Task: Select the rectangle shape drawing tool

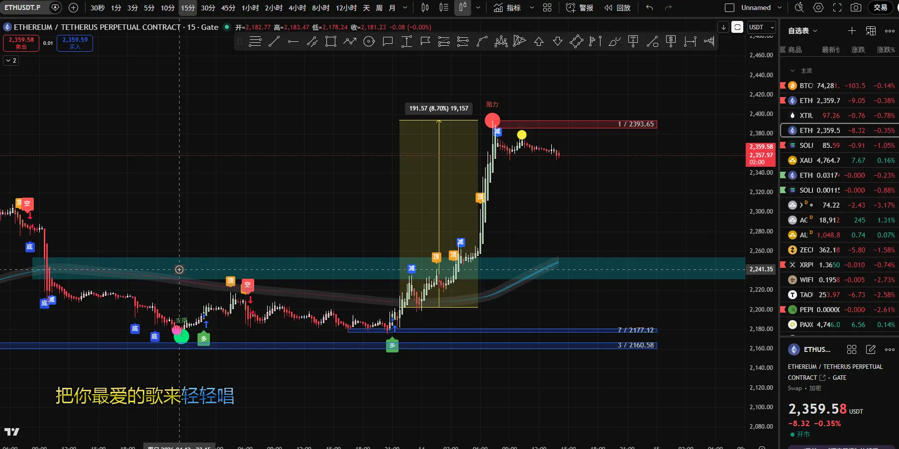Action: pos(331,42)
